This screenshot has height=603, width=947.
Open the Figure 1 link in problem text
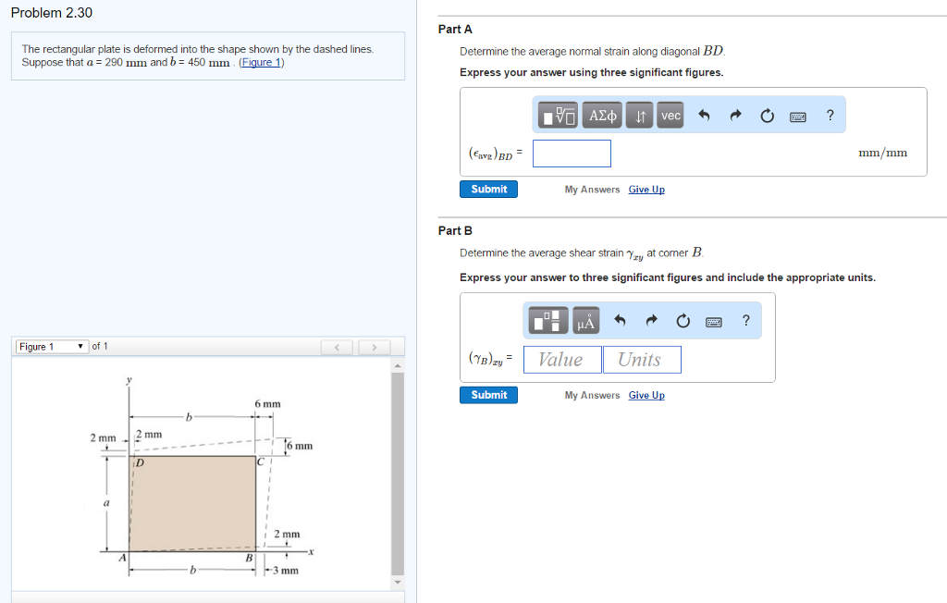point(262,62)
